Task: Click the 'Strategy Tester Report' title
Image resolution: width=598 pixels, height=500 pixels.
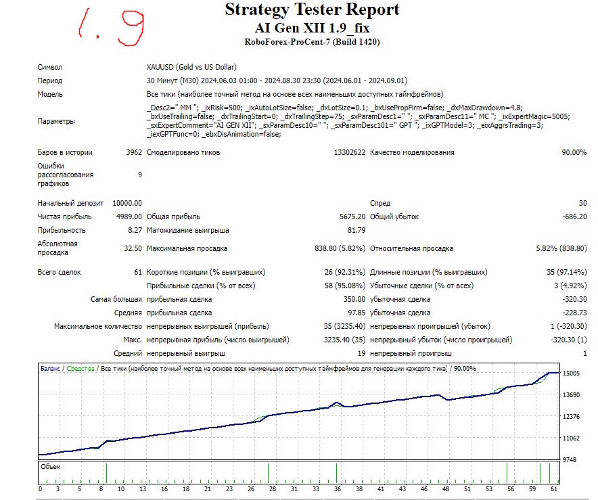Action: [x=312, y=9]
